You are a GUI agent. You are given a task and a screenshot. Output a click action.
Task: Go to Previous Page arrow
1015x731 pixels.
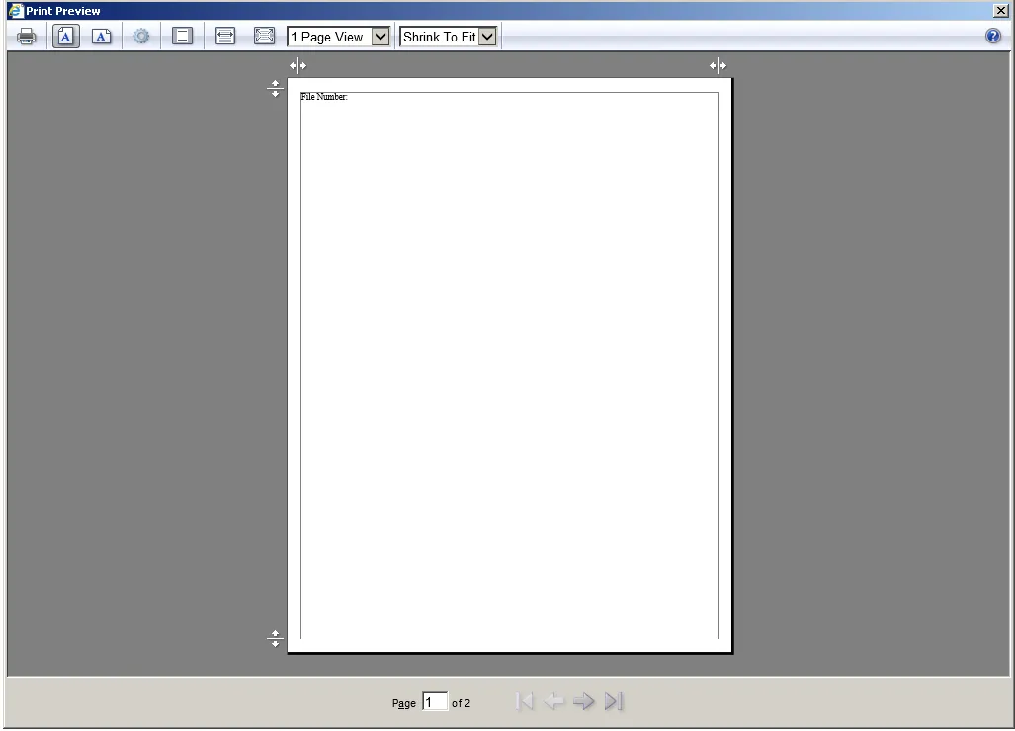553,701
